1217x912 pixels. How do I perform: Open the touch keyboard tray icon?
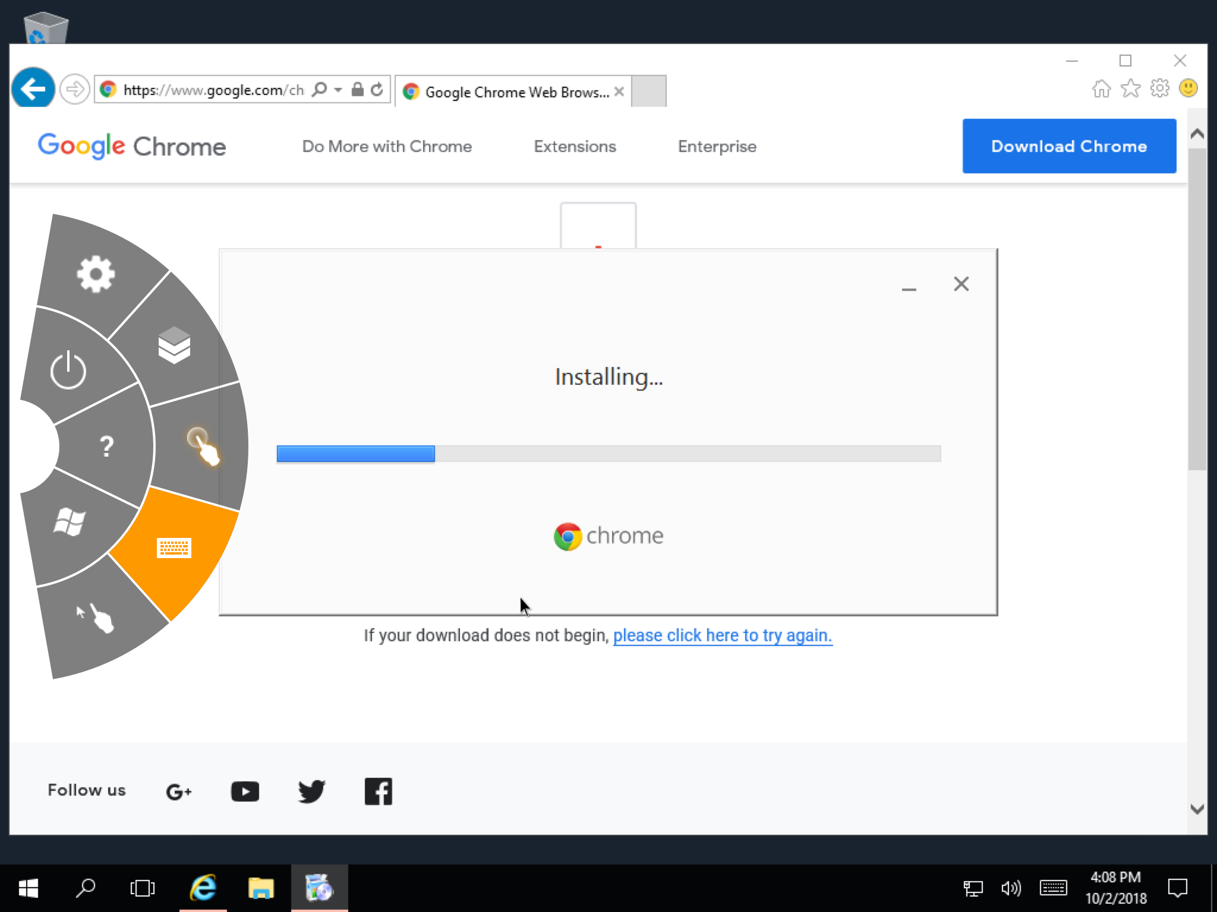click(1053, 888)
